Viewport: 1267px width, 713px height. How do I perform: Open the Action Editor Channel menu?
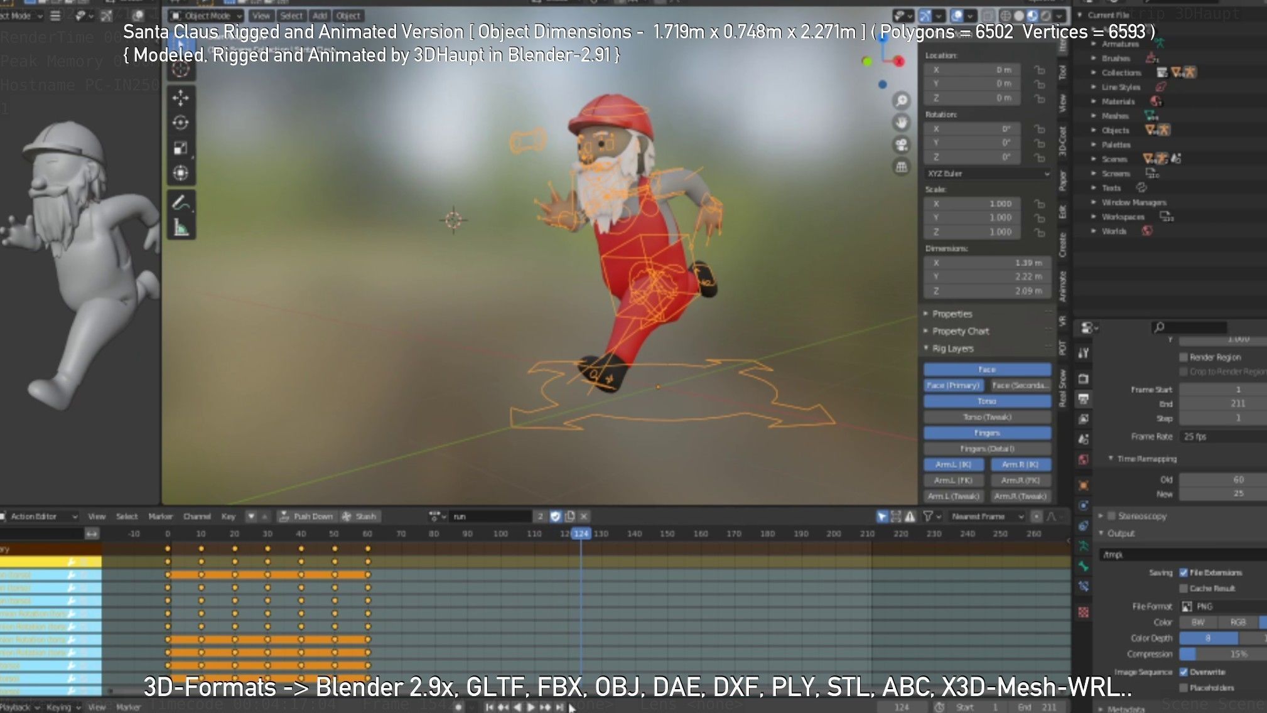click(197, 516)
